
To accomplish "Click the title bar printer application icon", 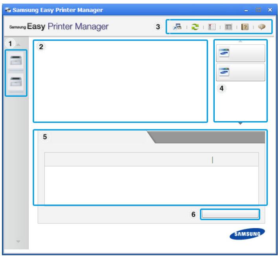I will pos(8,10).
